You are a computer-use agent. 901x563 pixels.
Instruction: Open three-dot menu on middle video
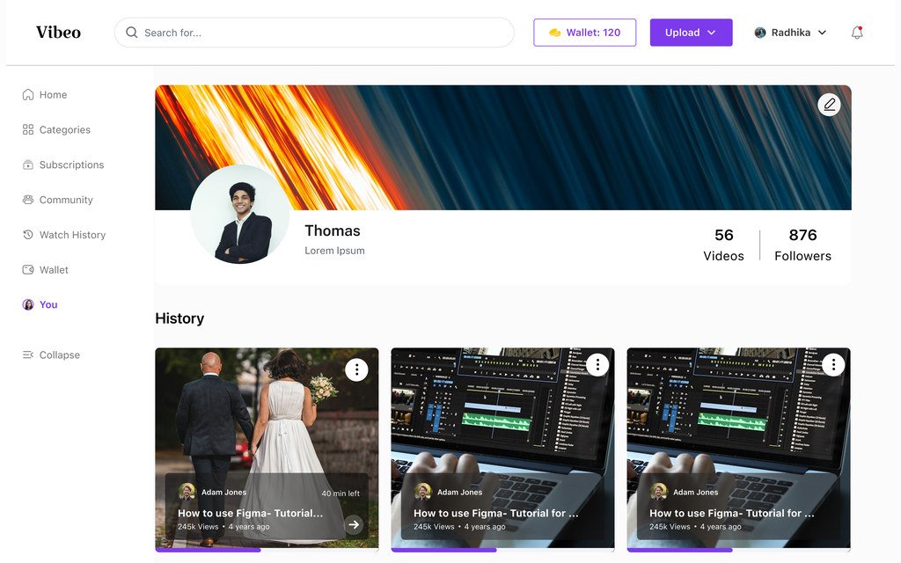[x=597, y=365]
